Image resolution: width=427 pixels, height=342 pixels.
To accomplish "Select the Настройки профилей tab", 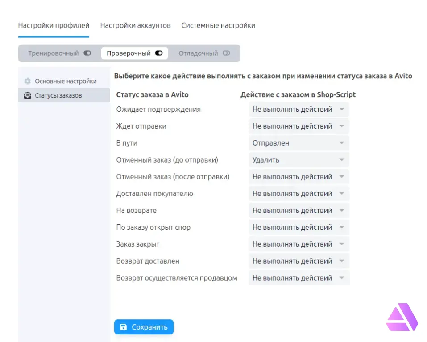I will [x=54, y=25].
